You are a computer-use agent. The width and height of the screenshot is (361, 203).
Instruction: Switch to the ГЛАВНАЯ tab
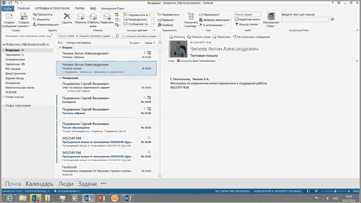pos(23,8)
